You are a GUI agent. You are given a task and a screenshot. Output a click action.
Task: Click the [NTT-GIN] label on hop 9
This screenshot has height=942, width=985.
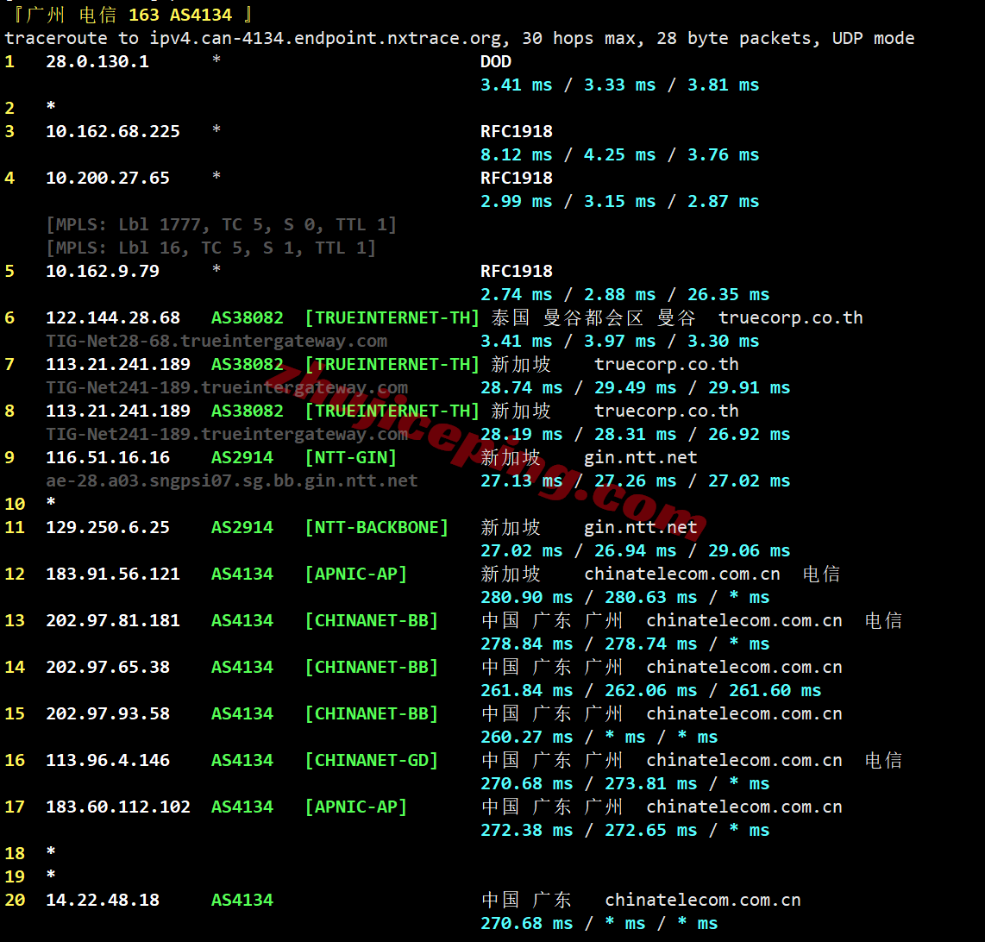pos(350,457)
